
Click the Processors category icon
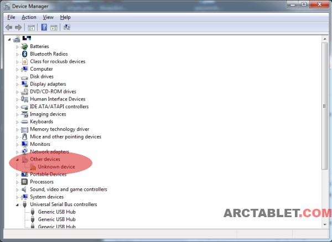click(x=24, y=182)
